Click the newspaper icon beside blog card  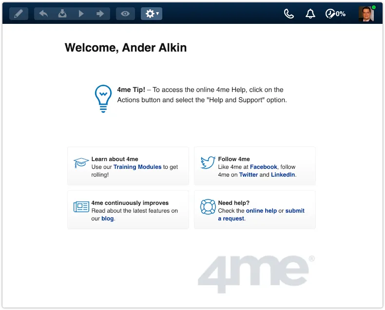tap(81, 207)
